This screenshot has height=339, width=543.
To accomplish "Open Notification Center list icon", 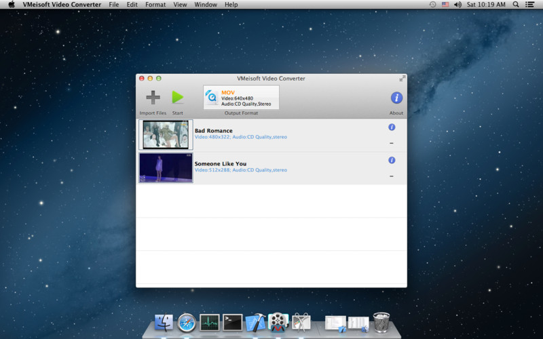I will (x=529, y=5).
